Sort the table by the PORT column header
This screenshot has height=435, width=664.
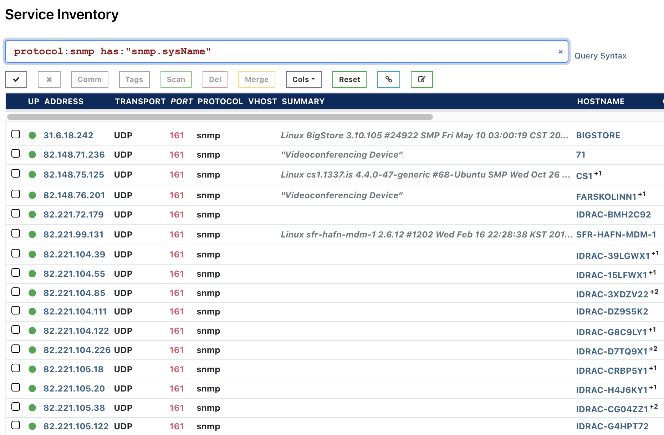(182, 101)
